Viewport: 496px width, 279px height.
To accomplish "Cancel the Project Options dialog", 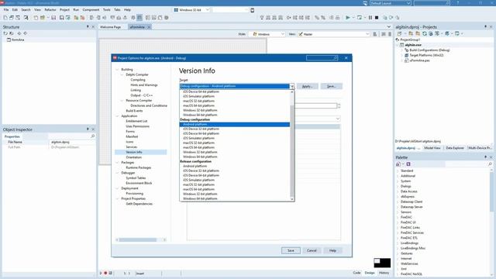I will 312,250.
